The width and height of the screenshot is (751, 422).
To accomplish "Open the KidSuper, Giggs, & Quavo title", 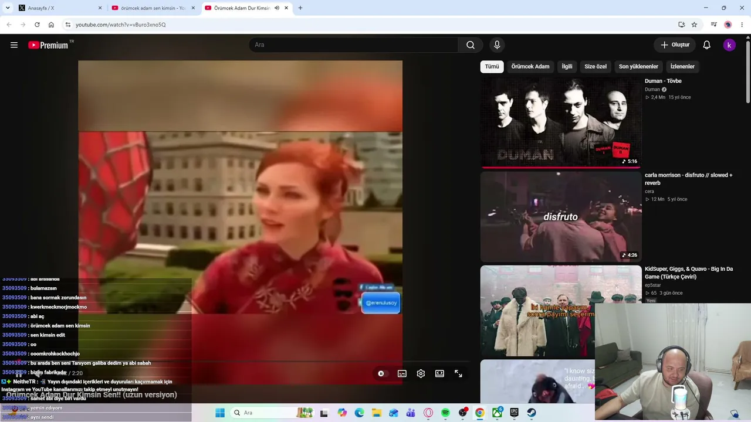I will coord(689,273).
